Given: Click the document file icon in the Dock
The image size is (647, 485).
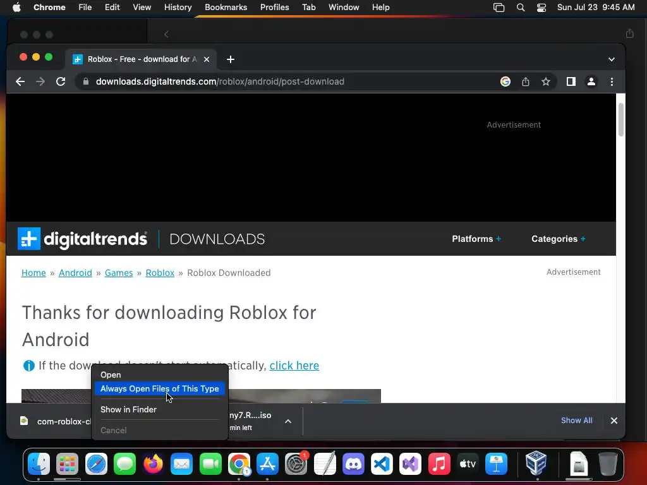Looking at the screenshot, I should click(x=579, y=464).
